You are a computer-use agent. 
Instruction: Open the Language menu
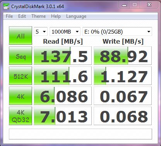[76, 16]
